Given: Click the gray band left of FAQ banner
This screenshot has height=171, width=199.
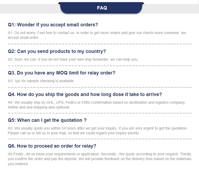Looking at the screenshot, I should tap(29, 9).
